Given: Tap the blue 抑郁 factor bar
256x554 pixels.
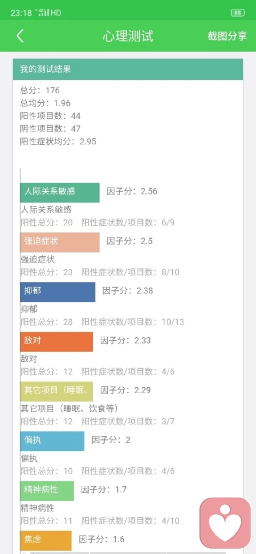Looking at the screenshot, I should [58, 292].
